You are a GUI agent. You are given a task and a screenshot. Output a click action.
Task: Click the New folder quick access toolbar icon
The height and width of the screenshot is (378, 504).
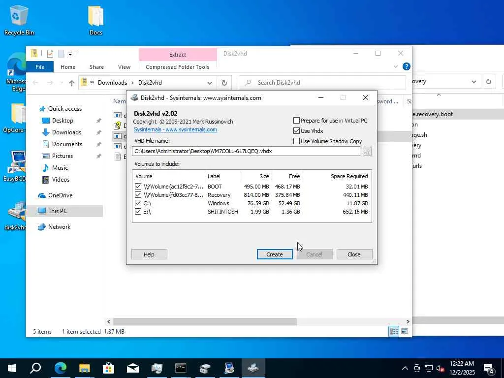(x=61, y=53)
